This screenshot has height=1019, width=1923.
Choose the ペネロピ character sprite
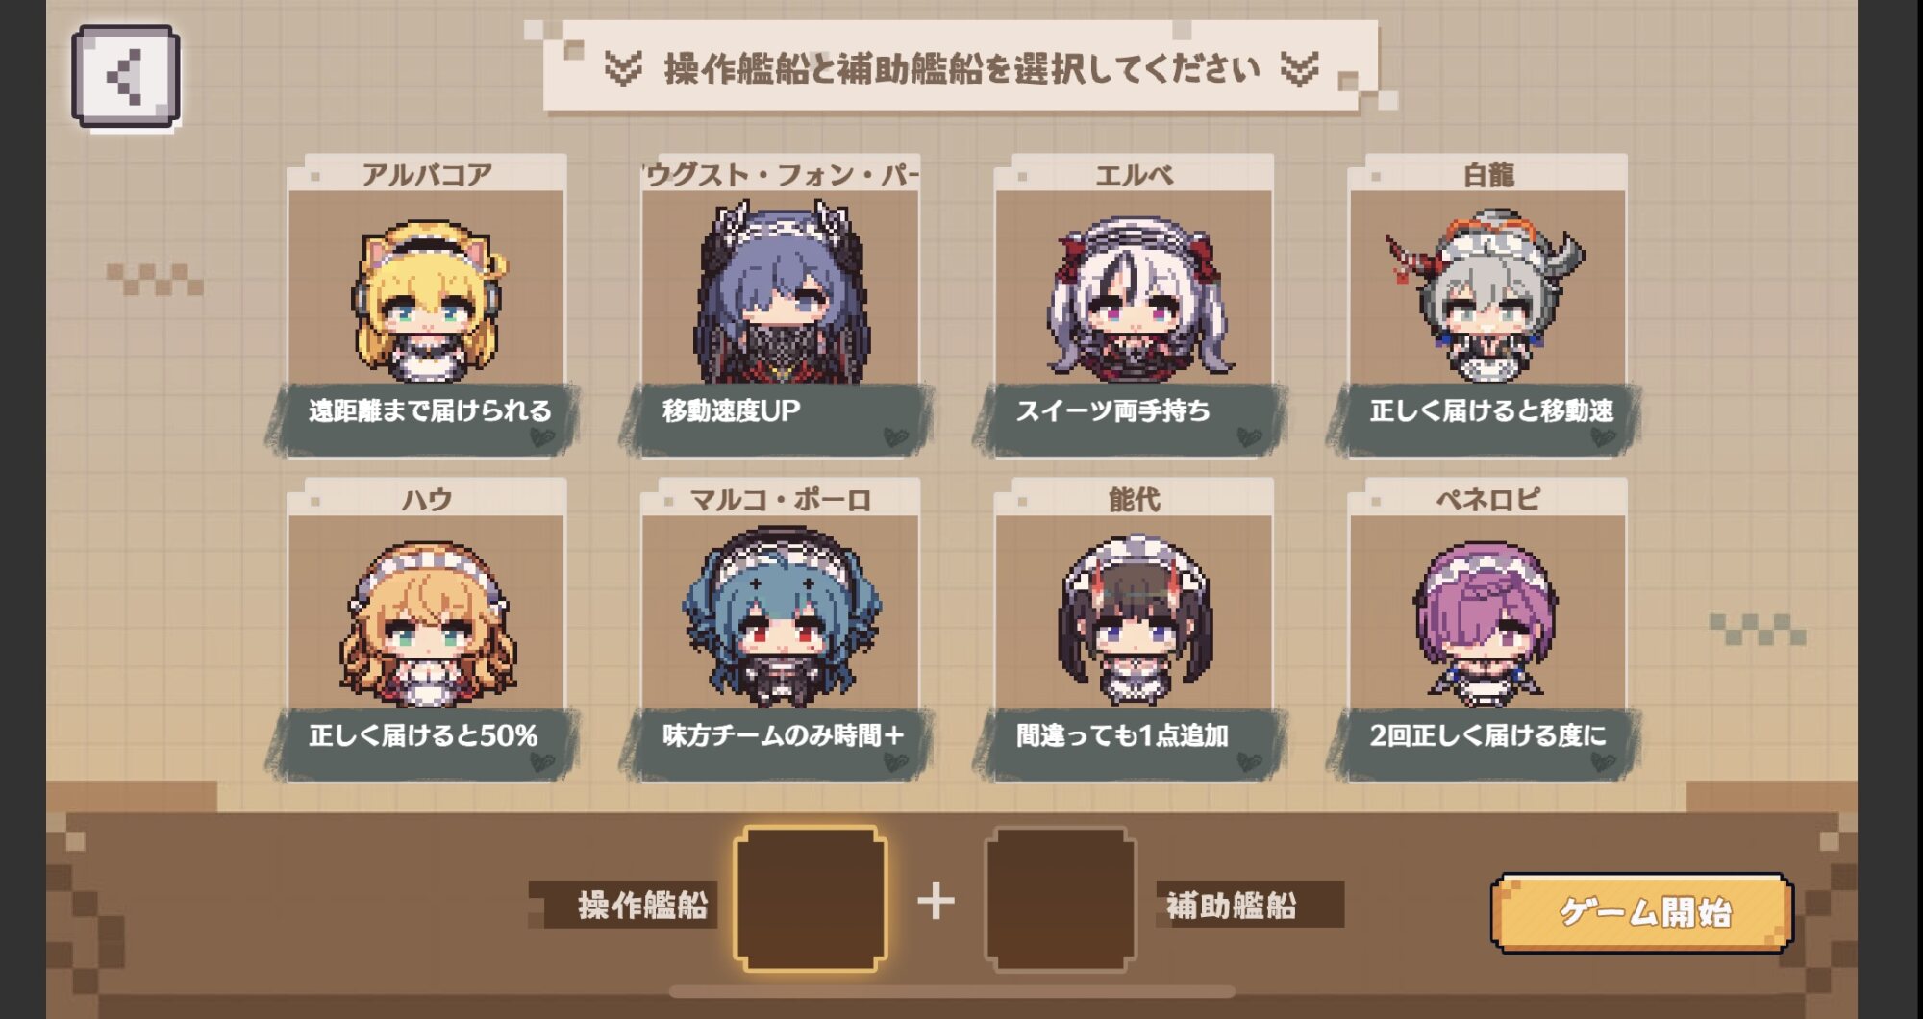coord(1486,623)
